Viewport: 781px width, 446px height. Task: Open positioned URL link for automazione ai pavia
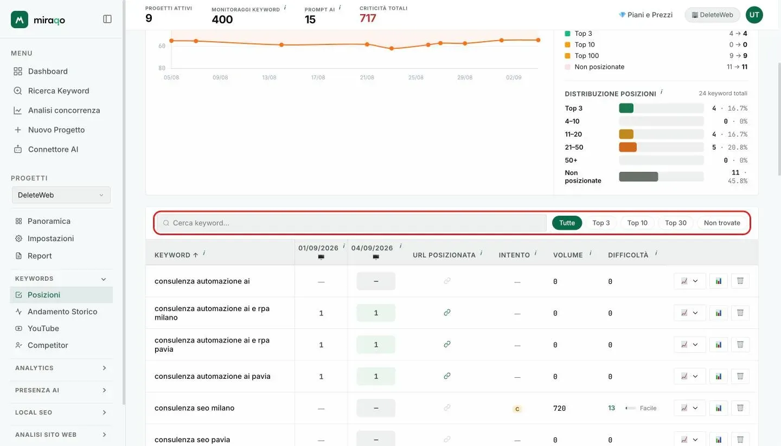pos(447,376)
